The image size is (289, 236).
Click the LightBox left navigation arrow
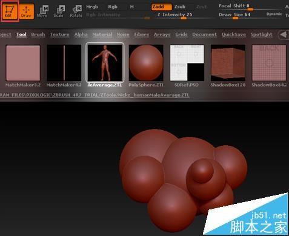pyautogui.click(x=283, y=34)
